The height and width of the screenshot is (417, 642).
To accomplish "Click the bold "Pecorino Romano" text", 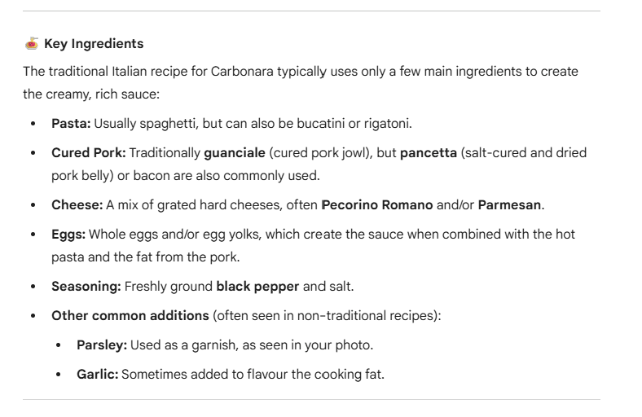I will coord(377,204).
